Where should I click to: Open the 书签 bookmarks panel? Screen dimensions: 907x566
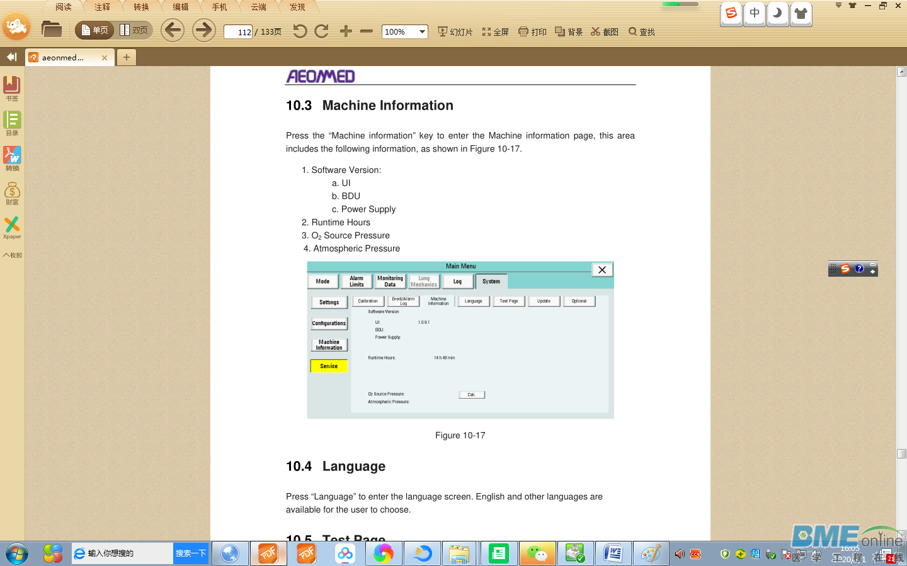coord(12,87)
